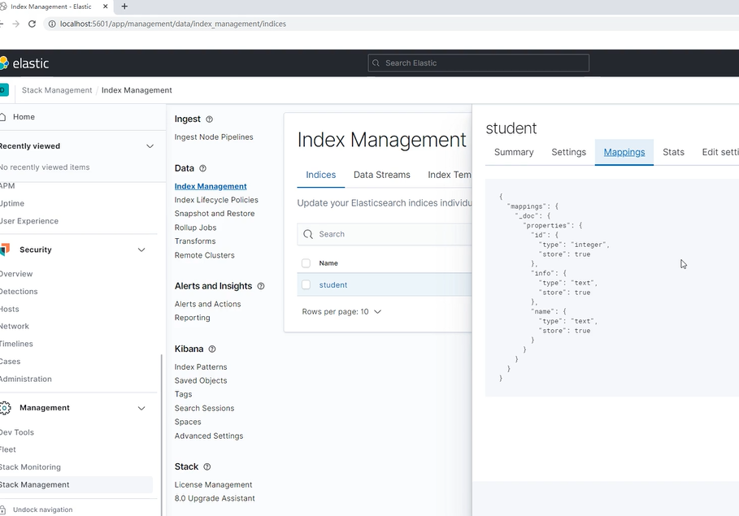Open Transforms page
739x516 pixels.
195,241
